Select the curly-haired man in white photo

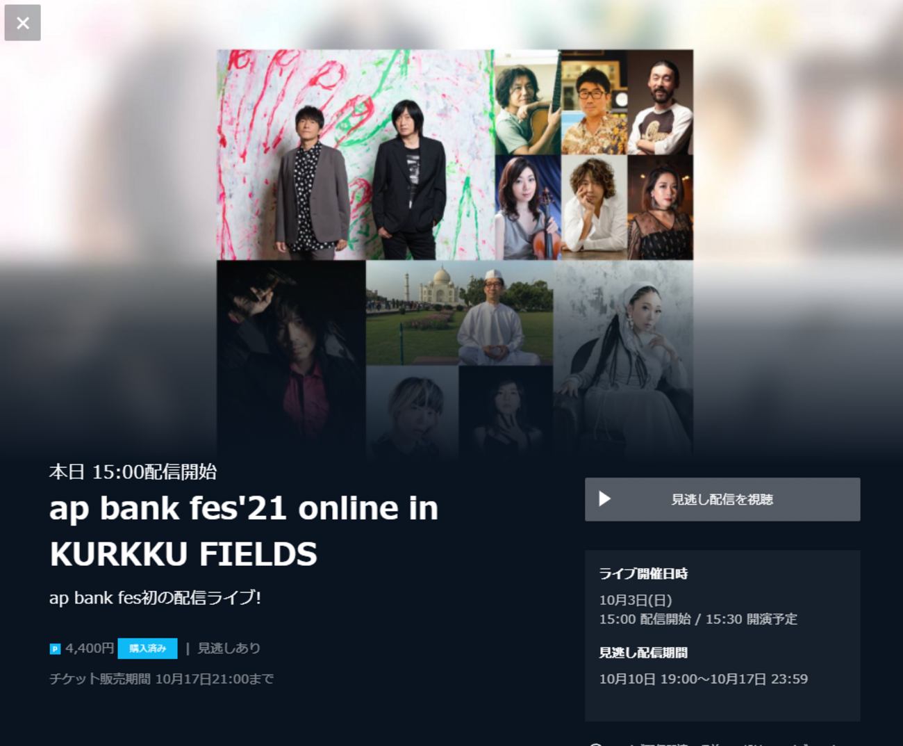594,207
